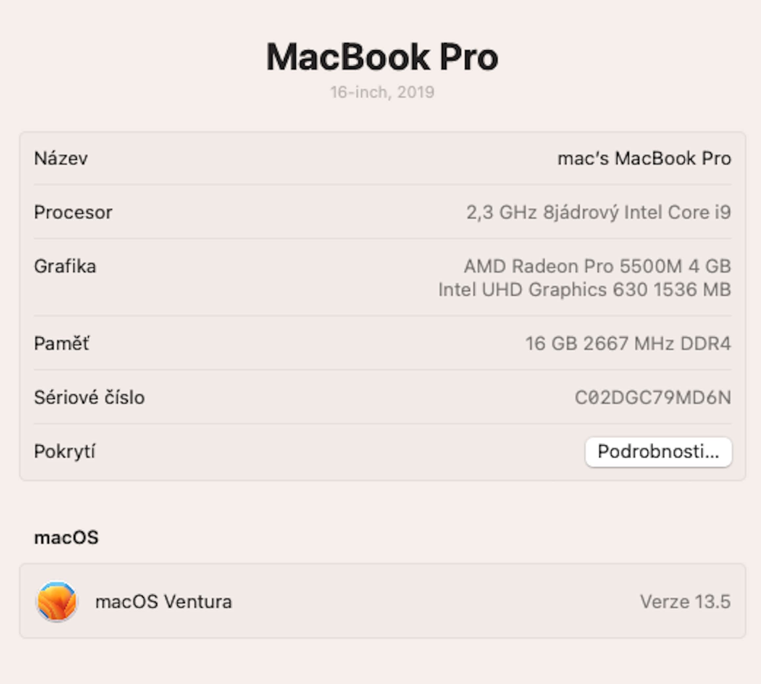The image size is (761, 684).
Task: Click the computer name "mac's MacBook Pro"
Action: (644, 158)
